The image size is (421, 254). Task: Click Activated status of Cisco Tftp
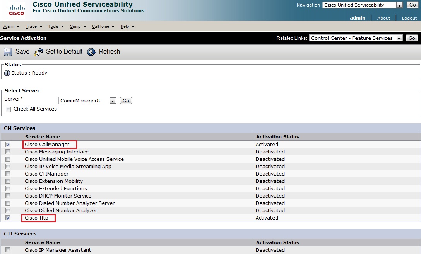[267, 218]
